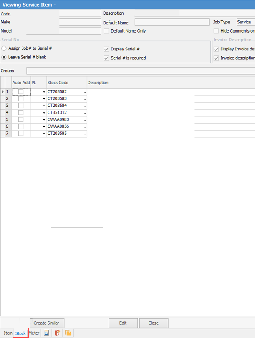Open lookup ellipsis for stock CT203582
255x338 pixels.
click(x=84, y=92)
